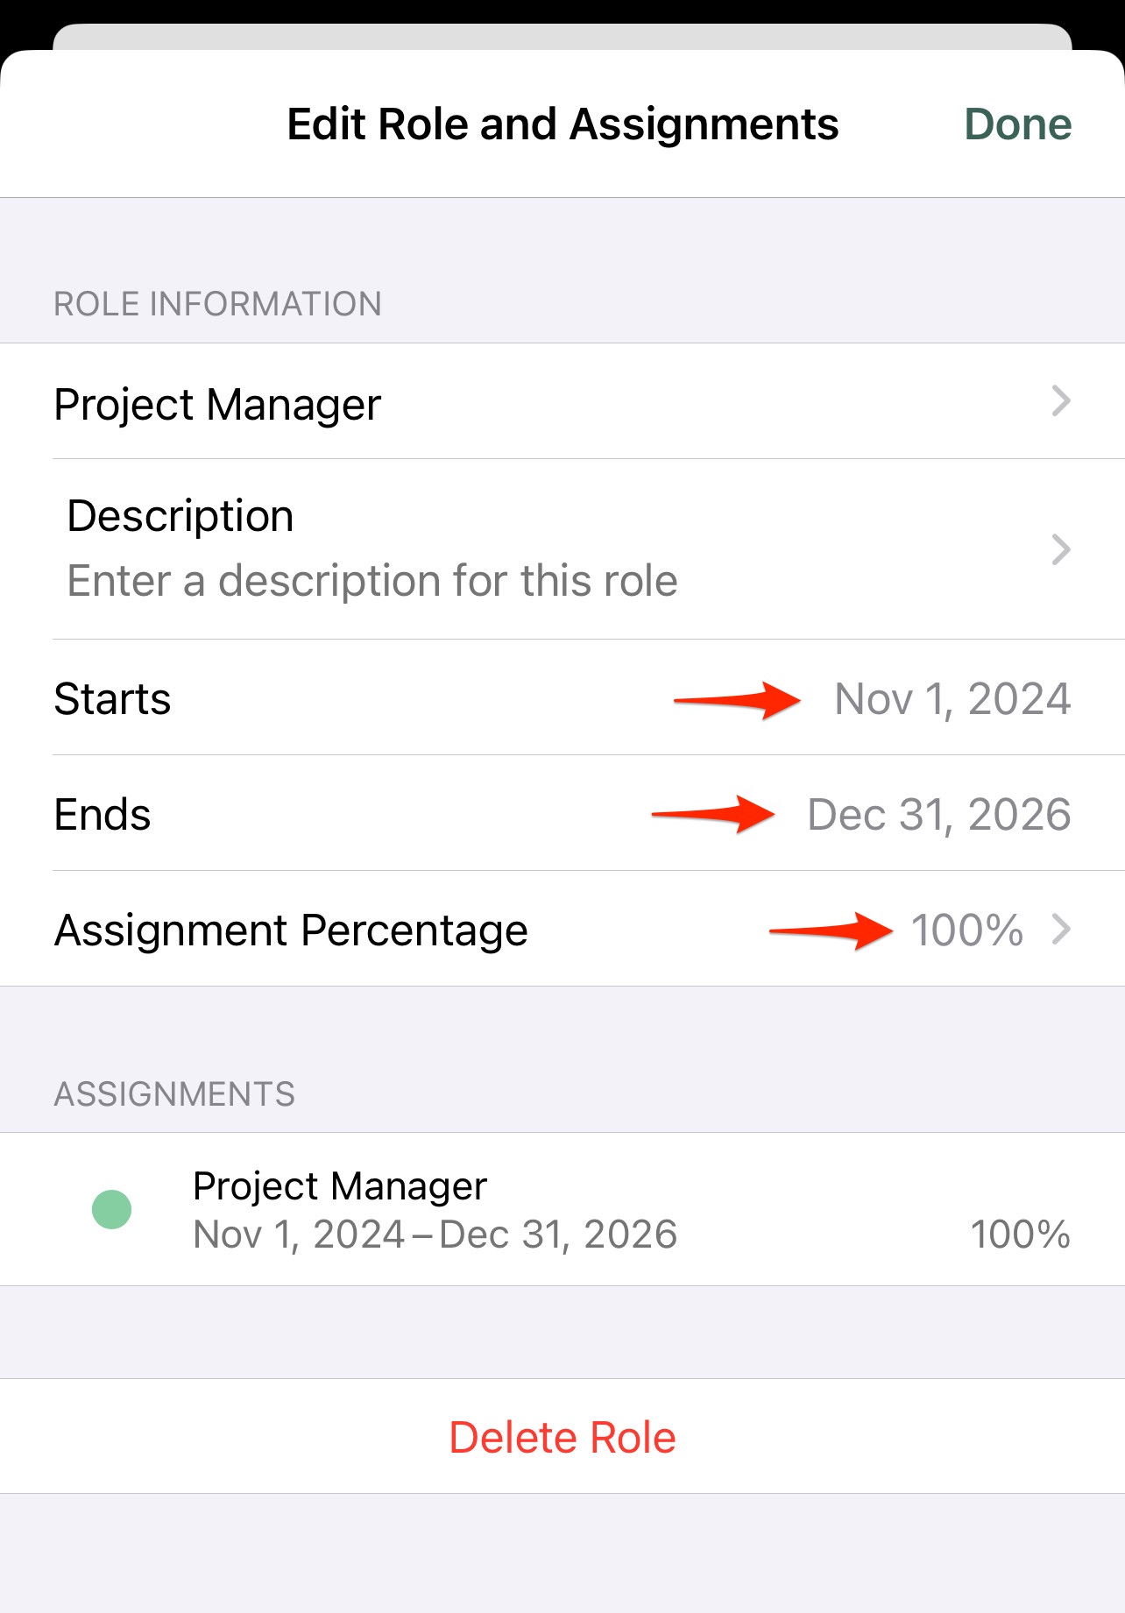The height and width of the screenshot is (1613, 1125).
Task: Change the Dec 31, 2026 end date
Action: (x=939, y=815)
